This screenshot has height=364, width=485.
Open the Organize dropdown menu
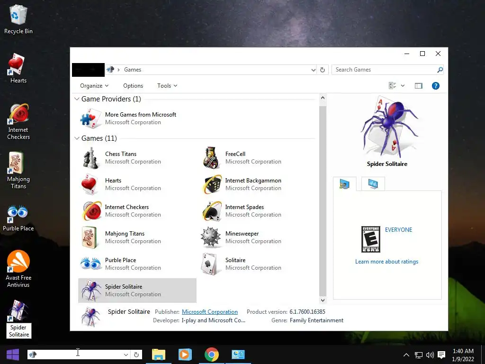[x=94, y=86]
